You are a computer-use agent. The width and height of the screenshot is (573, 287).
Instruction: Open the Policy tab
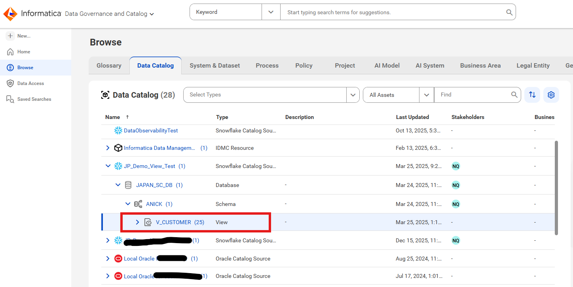click(x=304, y=66)
